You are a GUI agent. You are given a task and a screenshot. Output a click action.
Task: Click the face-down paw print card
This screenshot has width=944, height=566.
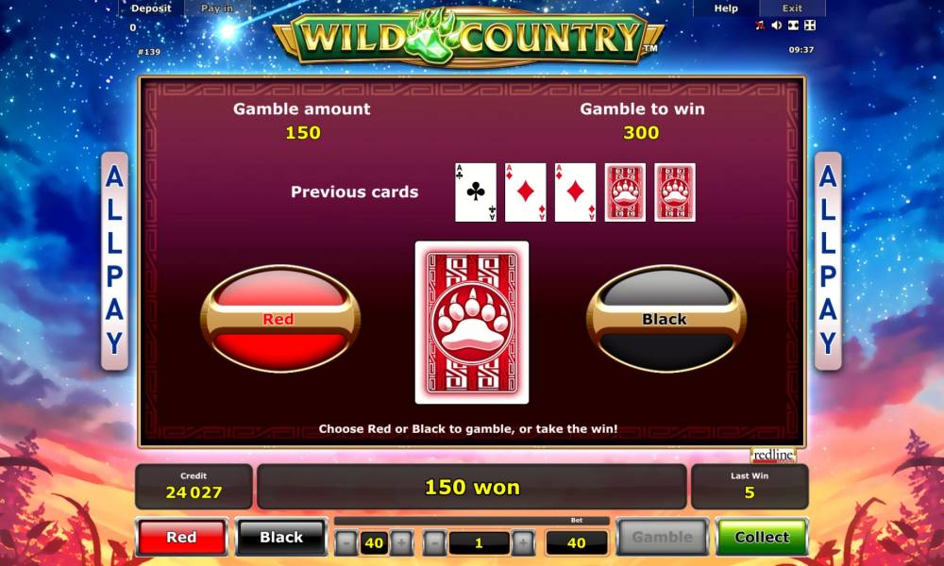click(x=472, y=323)
